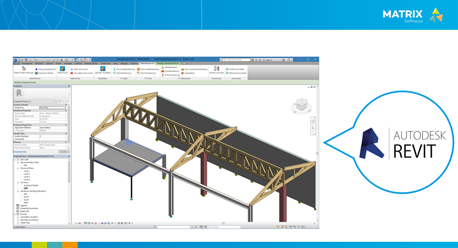Viewport: 458px width, 248px height.
Task: Click the Edit Type button
Action: pyautogui.click(x=63, y=101)
